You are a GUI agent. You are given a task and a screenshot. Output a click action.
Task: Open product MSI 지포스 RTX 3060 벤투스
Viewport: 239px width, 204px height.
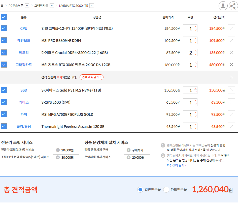coord(76,65)
